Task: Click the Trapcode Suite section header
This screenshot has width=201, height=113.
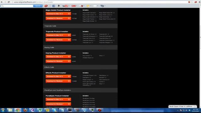Action: tap(80, 26)
